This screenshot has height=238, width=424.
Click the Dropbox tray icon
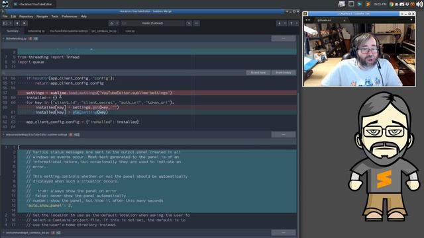(407, 4)
